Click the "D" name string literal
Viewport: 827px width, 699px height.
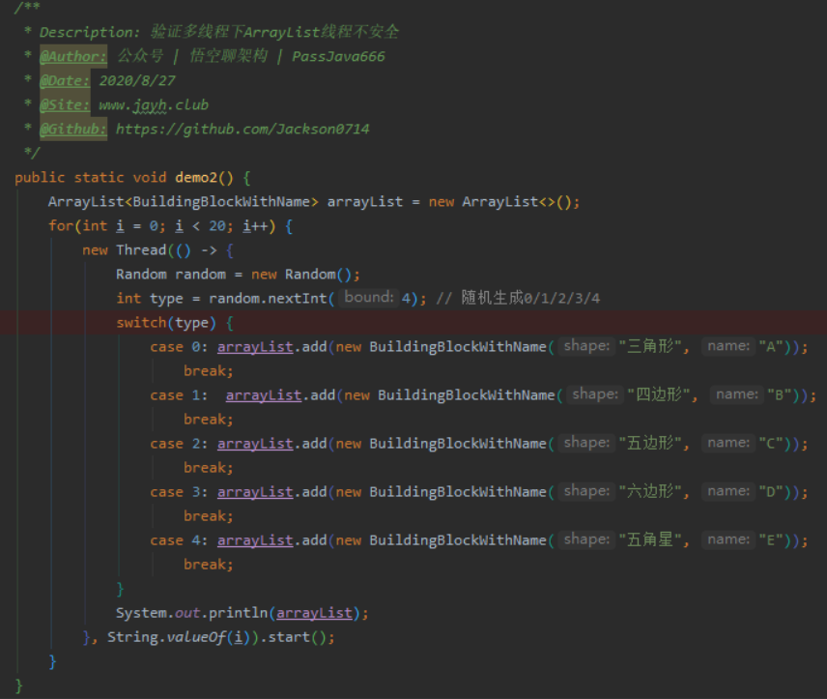point(771,492)
